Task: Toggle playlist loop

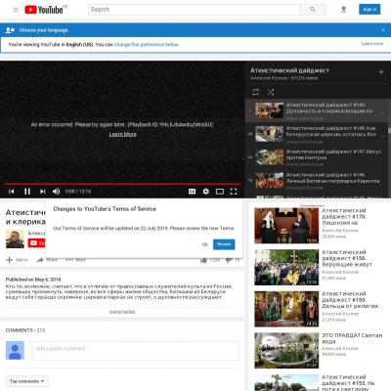Action: (256, 92)
